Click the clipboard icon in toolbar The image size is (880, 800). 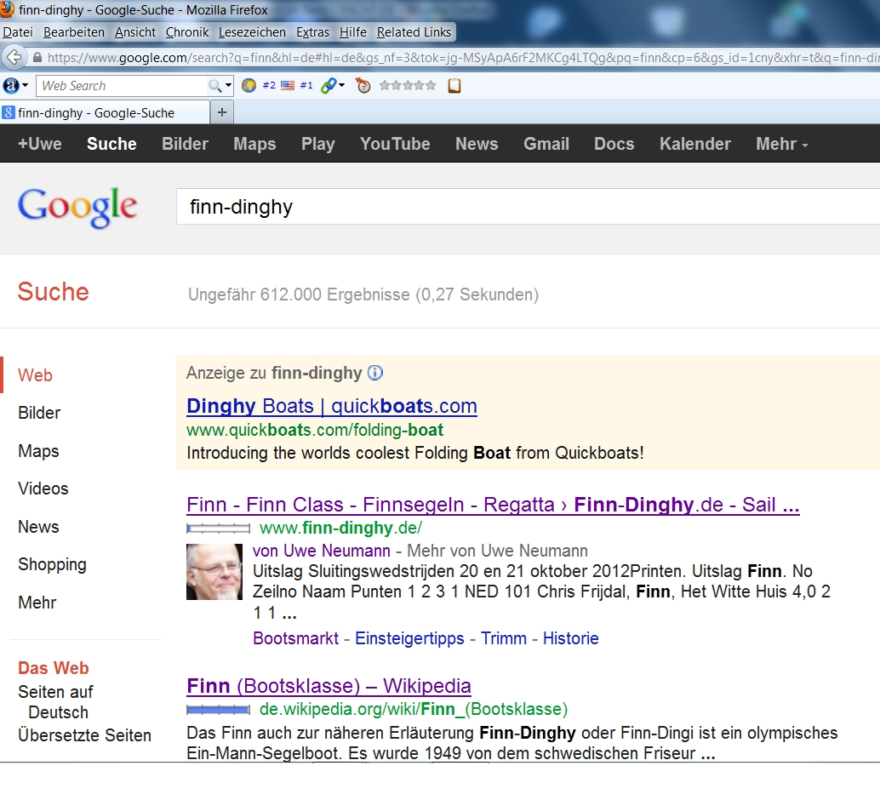click(454, 85)
